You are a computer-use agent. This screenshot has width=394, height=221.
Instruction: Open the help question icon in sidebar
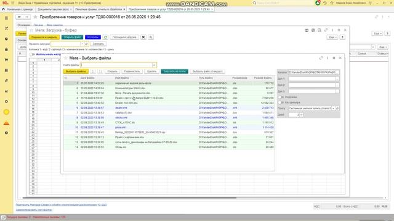[x=6, y=133]
